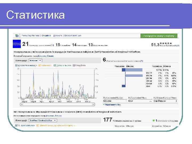The height and width of the screenshot is (144, 192).
Task: Click the Українська language row
Action: click(x=165, y=101)
